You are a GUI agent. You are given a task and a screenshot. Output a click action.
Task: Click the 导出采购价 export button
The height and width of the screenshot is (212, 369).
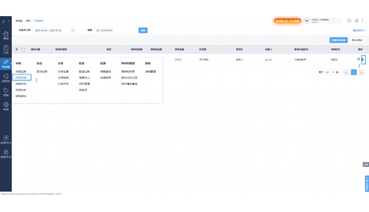[357, 40]
